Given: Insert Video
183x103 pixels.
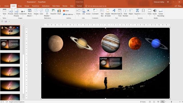Looking at the screenshot, I should click(150, 12).
